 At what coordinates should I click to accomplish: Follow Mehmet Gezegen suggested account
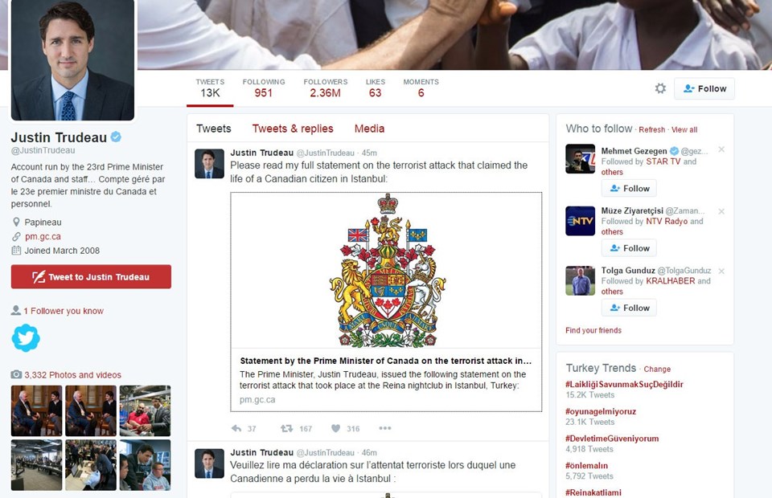(x=629, y=188)
